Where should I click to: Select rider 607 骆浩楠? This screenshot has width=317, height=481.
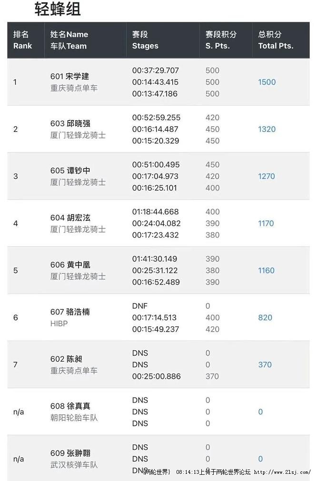(70, 312)
